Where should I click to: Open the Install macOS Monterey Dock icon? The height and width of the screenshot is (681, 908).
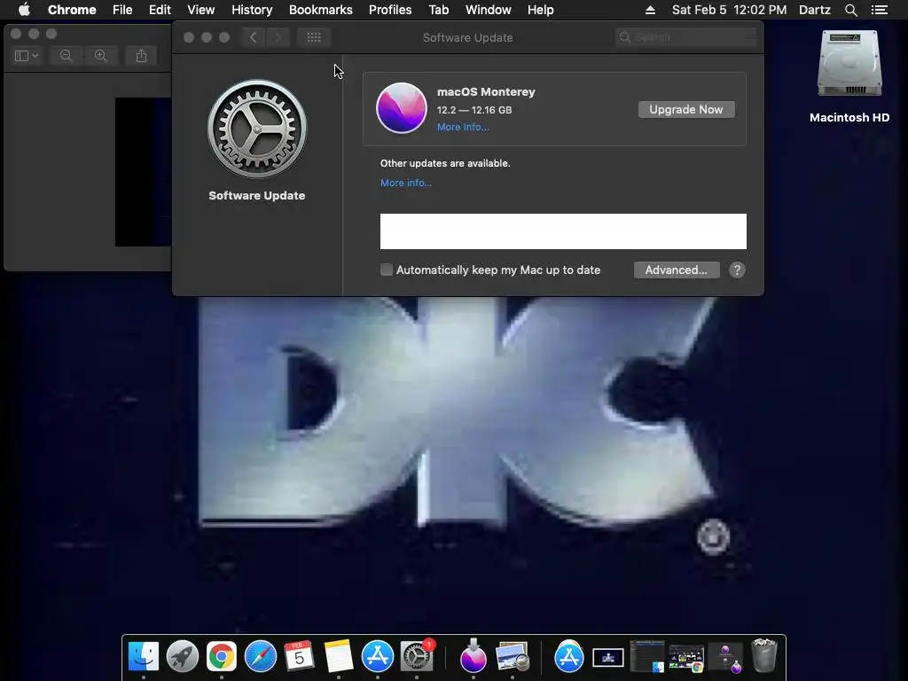pyautogui.click(x=474, y=657)
